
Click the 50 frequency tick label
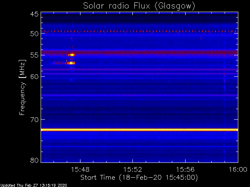click(34, 34)
